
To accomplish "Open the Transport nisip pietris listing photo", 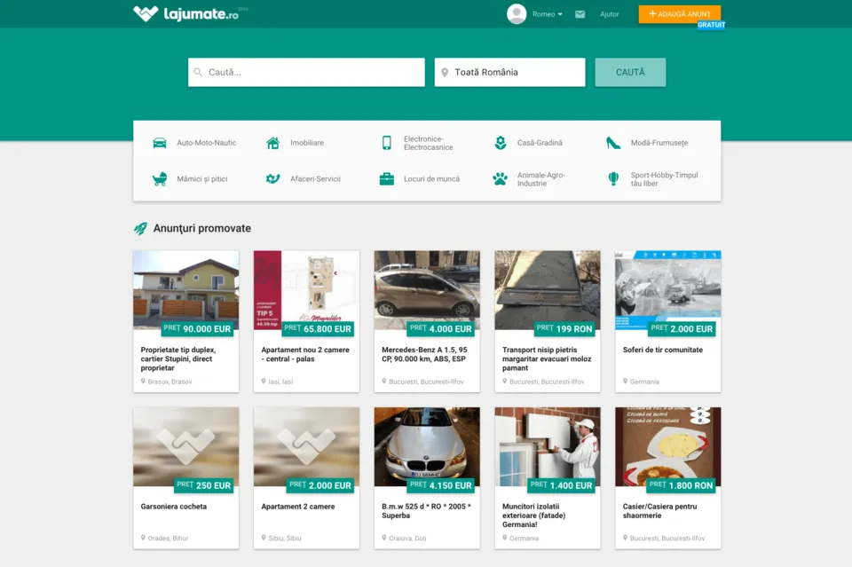I will click(548, 290).
